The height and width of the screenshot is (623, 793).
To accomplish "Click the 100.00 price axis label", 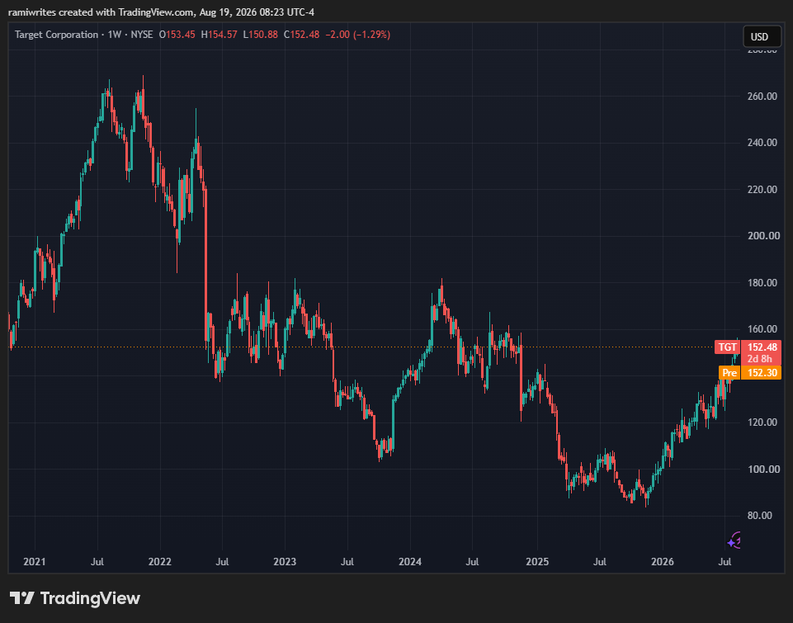I will tap(762, 470).
